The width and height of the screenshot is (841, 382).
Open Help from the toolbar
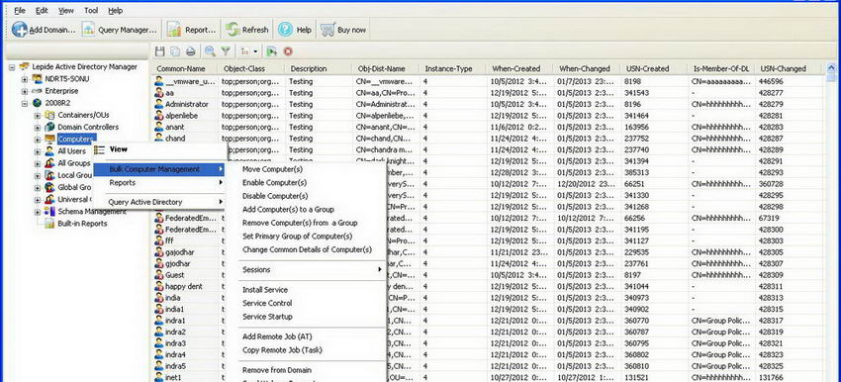point(295,30)
